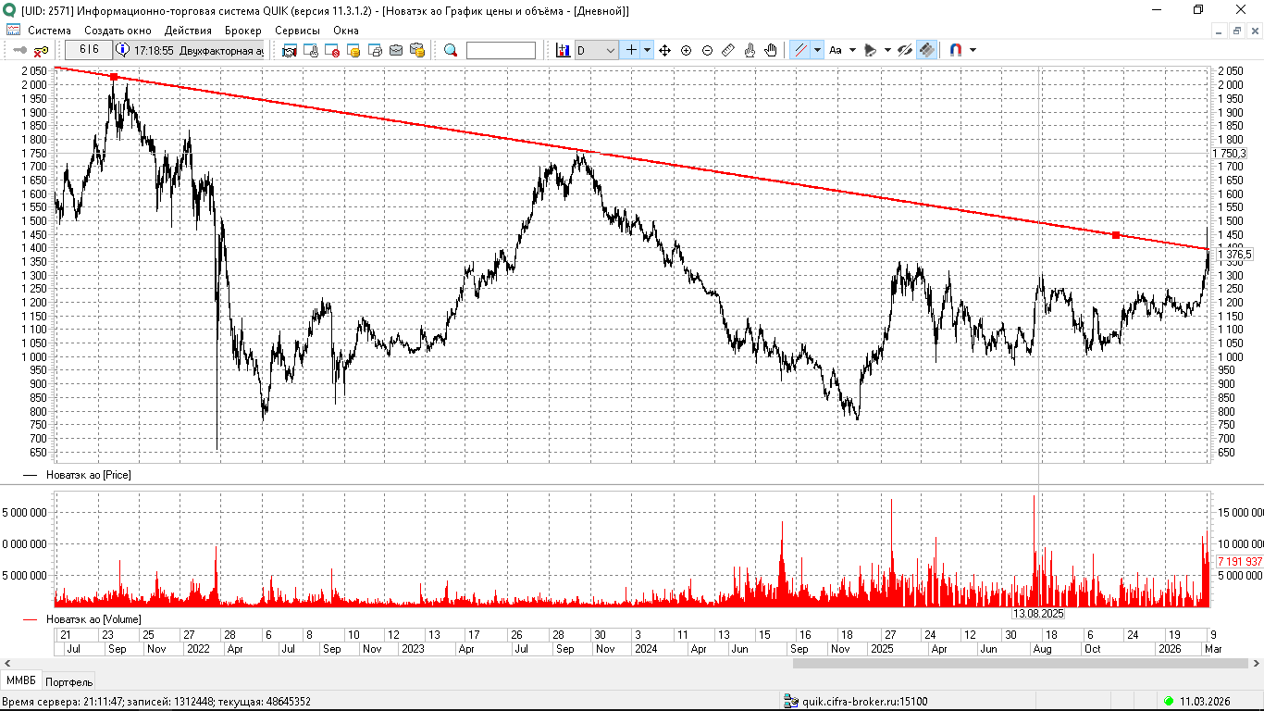Viewport: 1264px width, 711px height.
Task: Click the magnifier search icon
Action: (451, 50)
